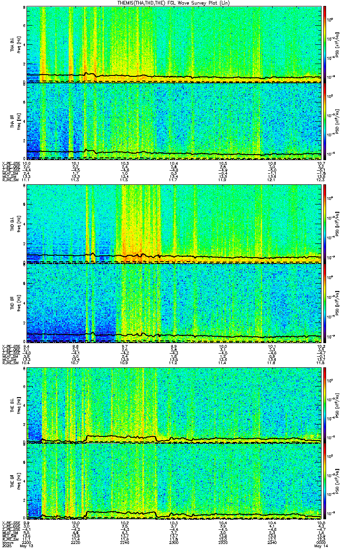Click the color bar beside THD B-perpendicular panel
The height and width of the screenshot is (549, 343).
(325, 225)
